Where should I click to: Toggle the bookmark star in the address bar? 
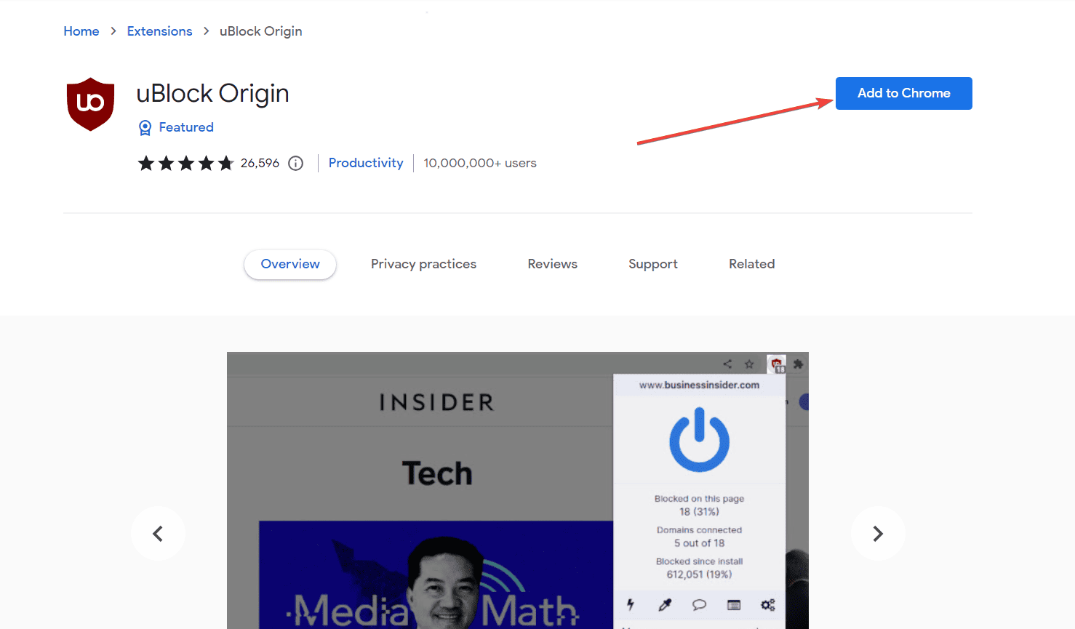pyautogui.click(x=749, y=364)
